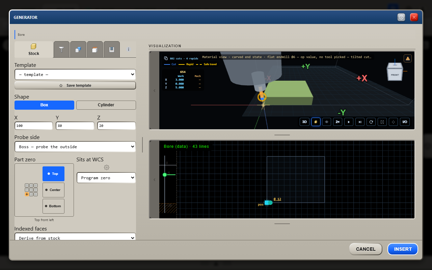
Task: Select the Center part zero option
Action: point(53,190)
